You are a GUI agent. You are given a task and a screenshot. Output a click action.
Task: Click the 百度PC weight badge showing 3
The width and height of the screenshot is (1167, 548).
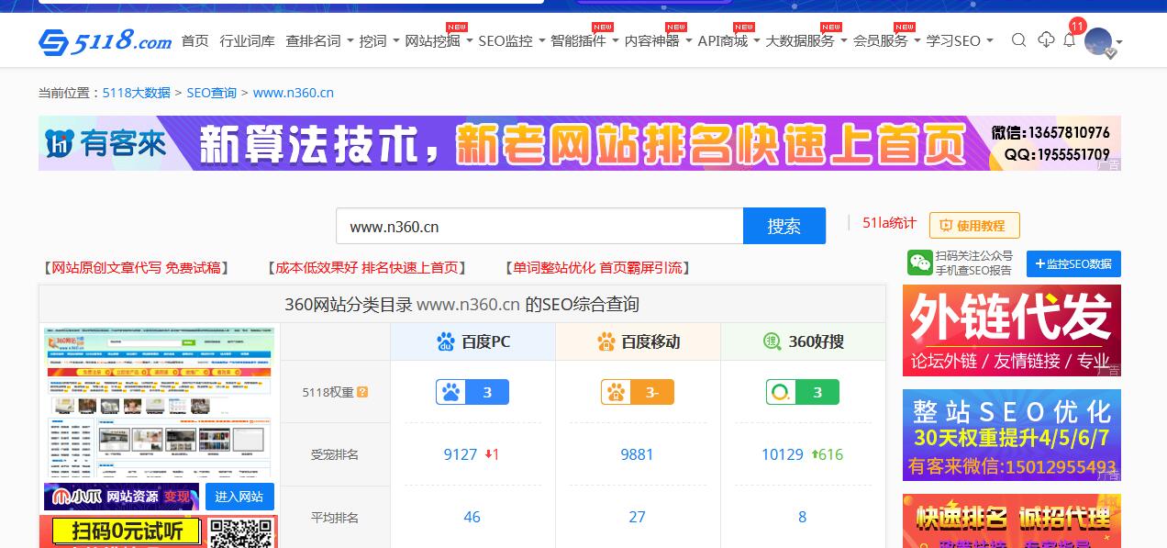tap(472, 392)
